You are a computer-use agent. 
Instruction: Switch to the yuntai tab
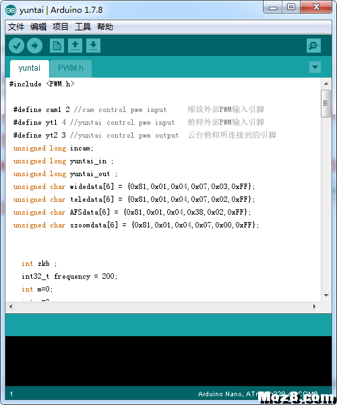click(30, 68)
